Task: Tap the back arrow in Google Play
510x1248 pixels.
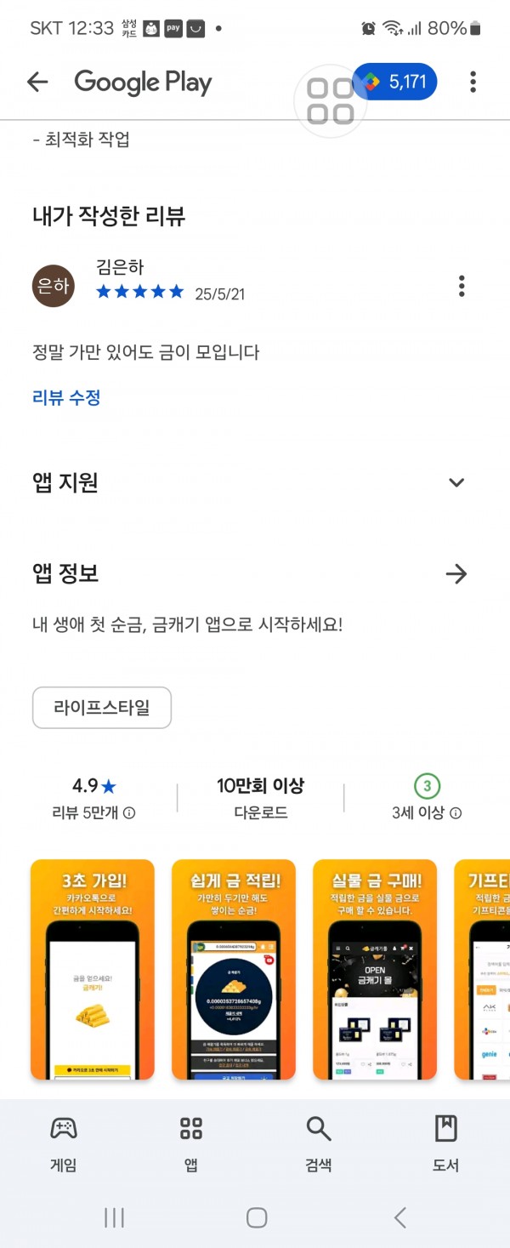Action: coord(37,82)
